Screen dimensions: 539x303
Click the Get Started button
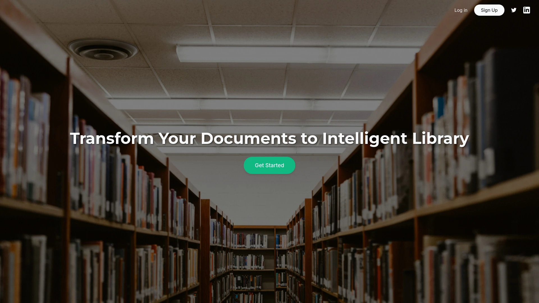coord(269,165)
